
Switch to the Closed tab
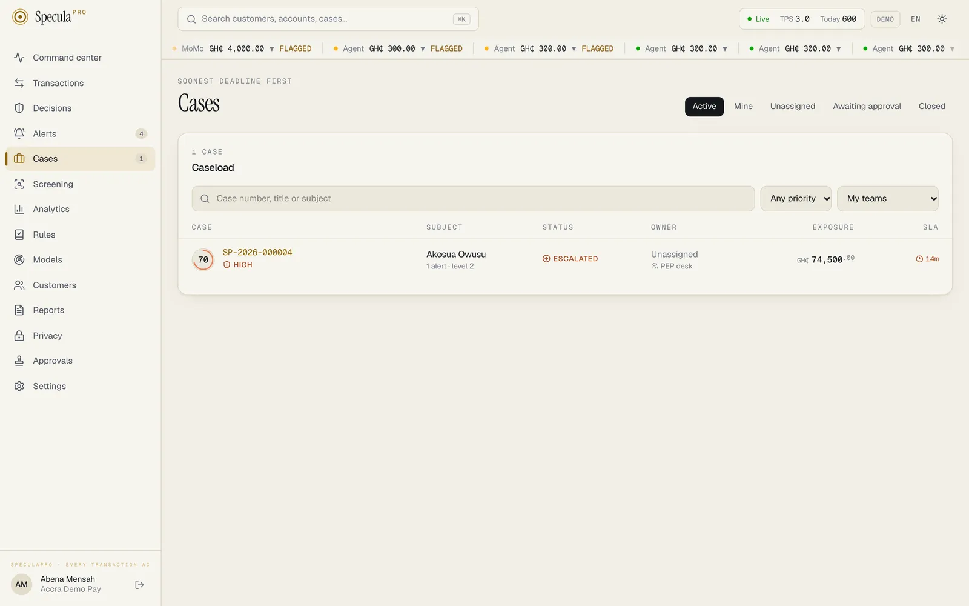(x=931, y=107)
